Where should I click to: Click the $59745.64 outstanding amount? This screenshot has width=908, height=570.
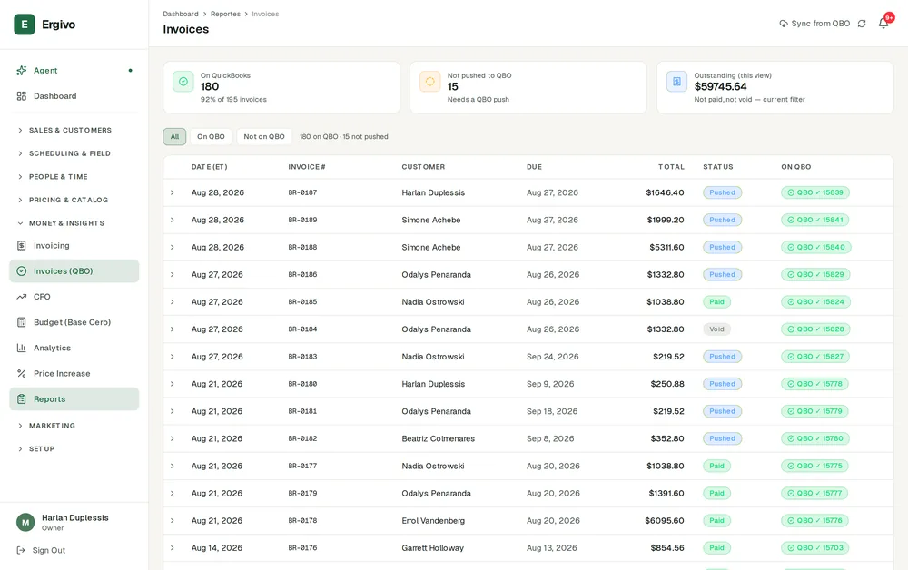point(720,86)
